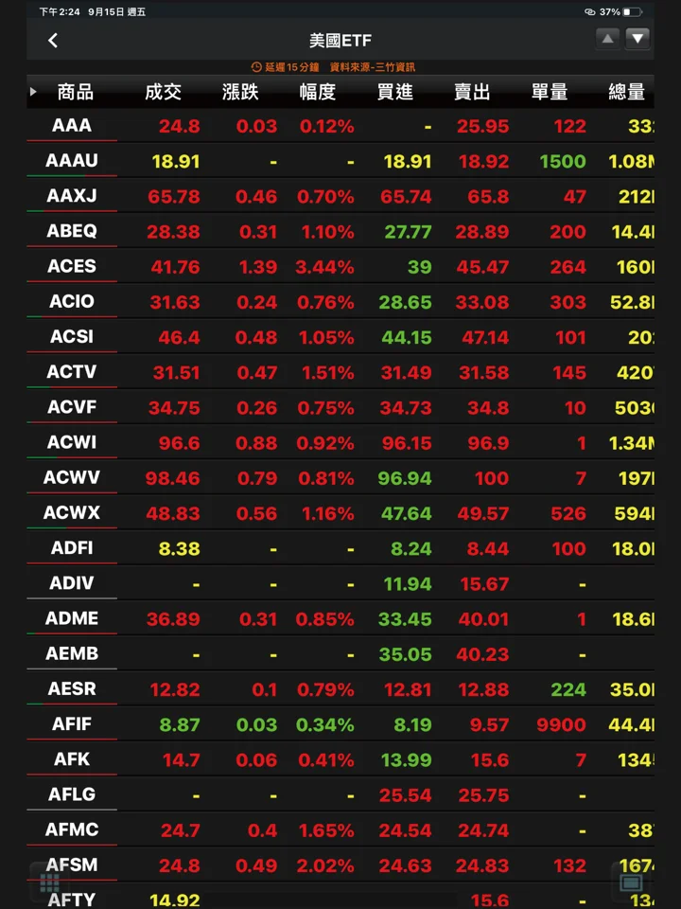Tap the battery status icon
This screenshot has width=681, height=909.
(633, 11)
